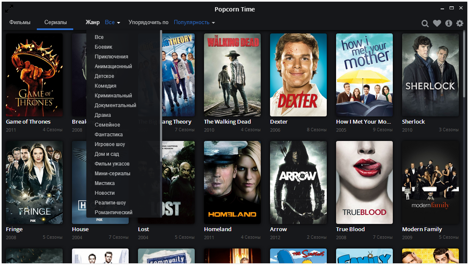Click the Modern Family title text
Screen dimensions: 469x265
pyautogui.click(x=422, y=229)
